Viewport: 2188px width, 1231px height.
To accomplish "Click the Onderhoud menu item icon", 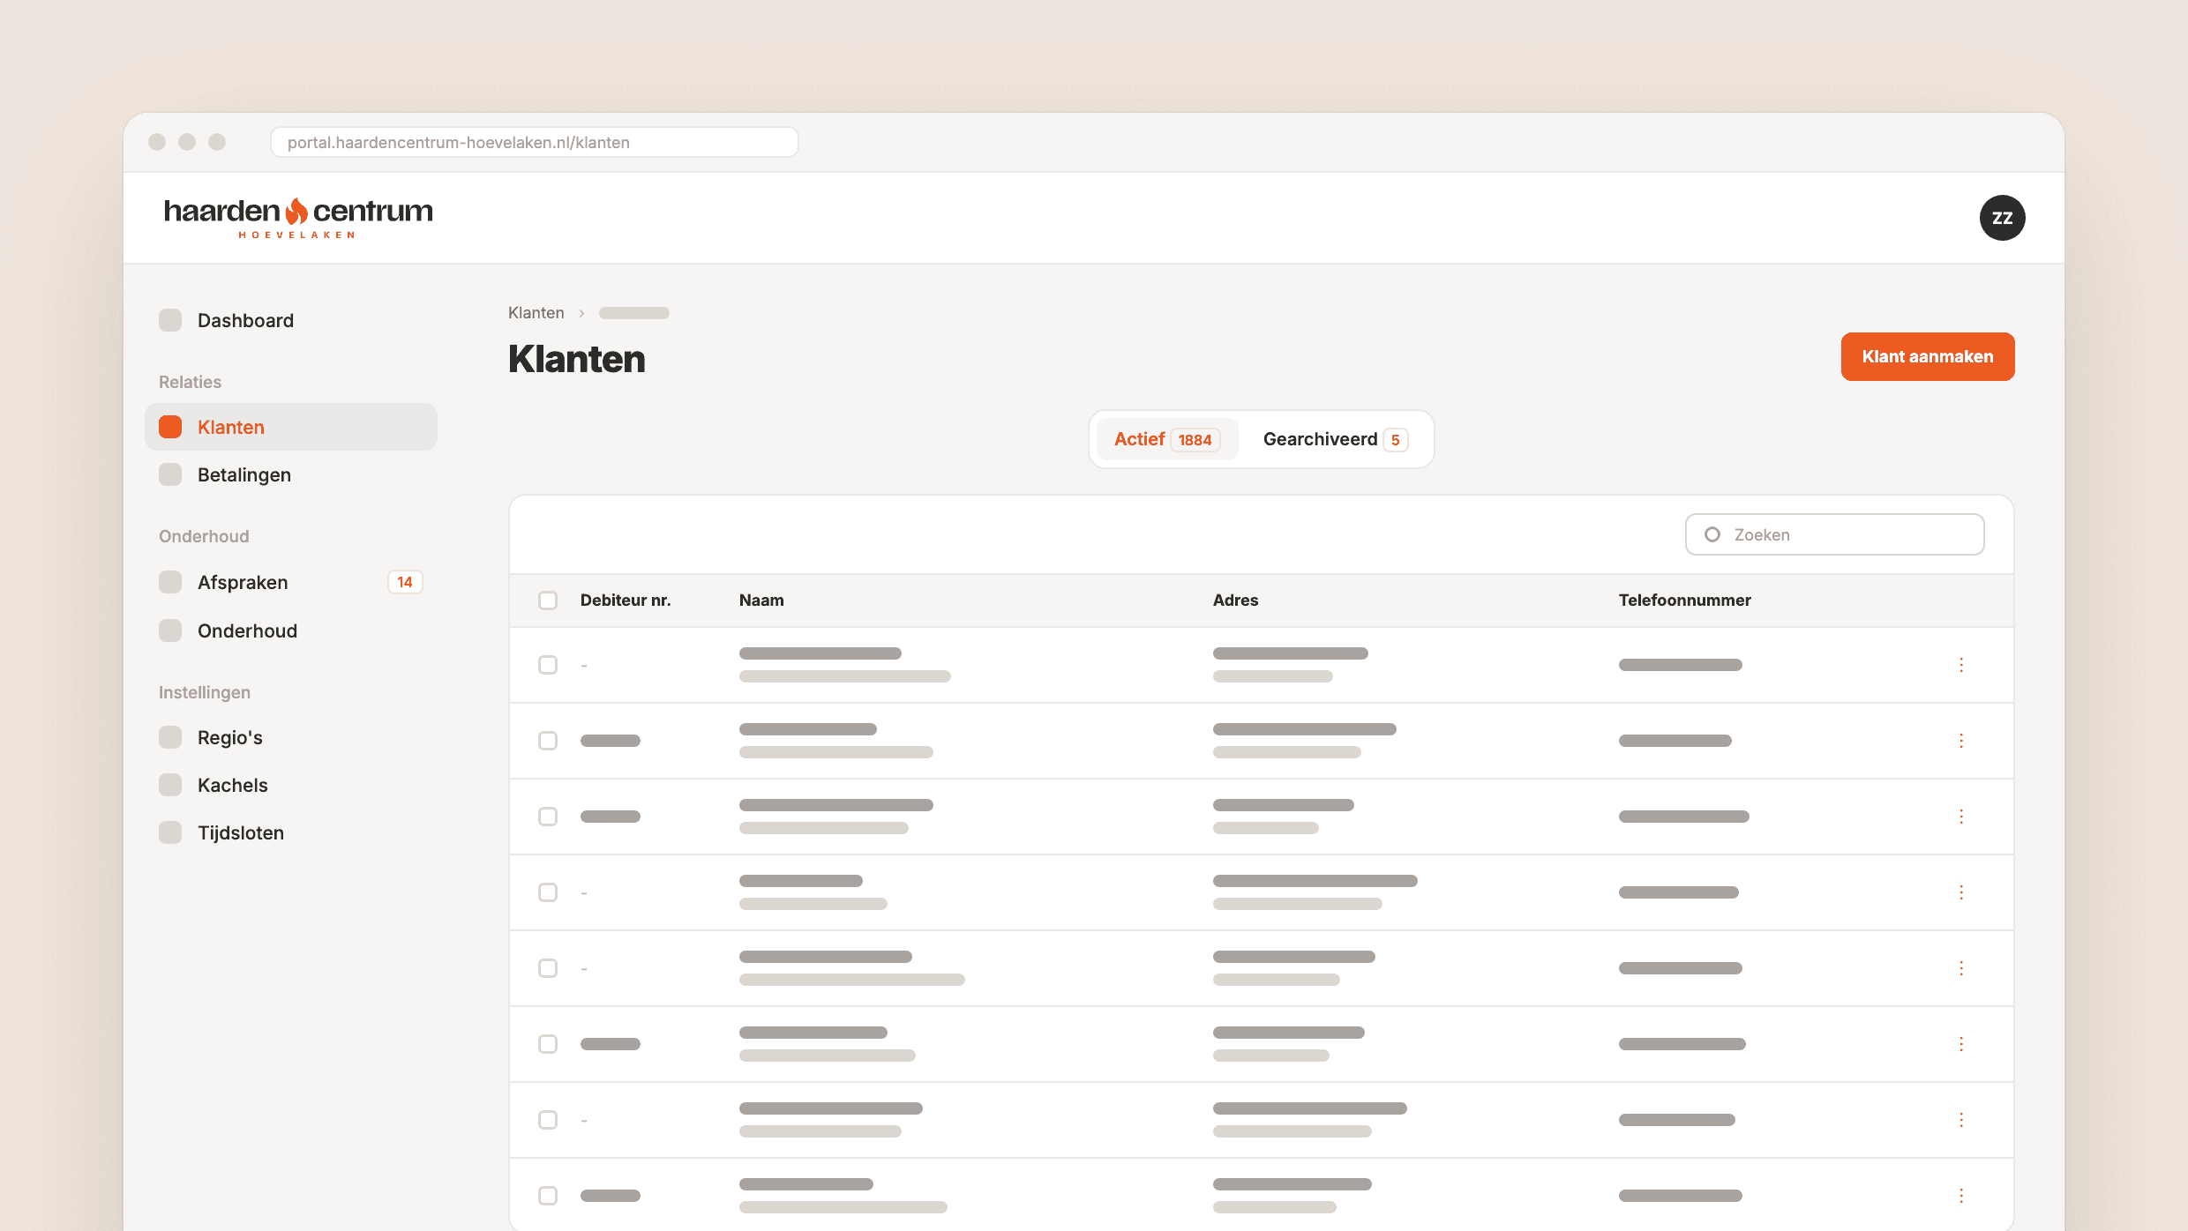I will 170,630.
